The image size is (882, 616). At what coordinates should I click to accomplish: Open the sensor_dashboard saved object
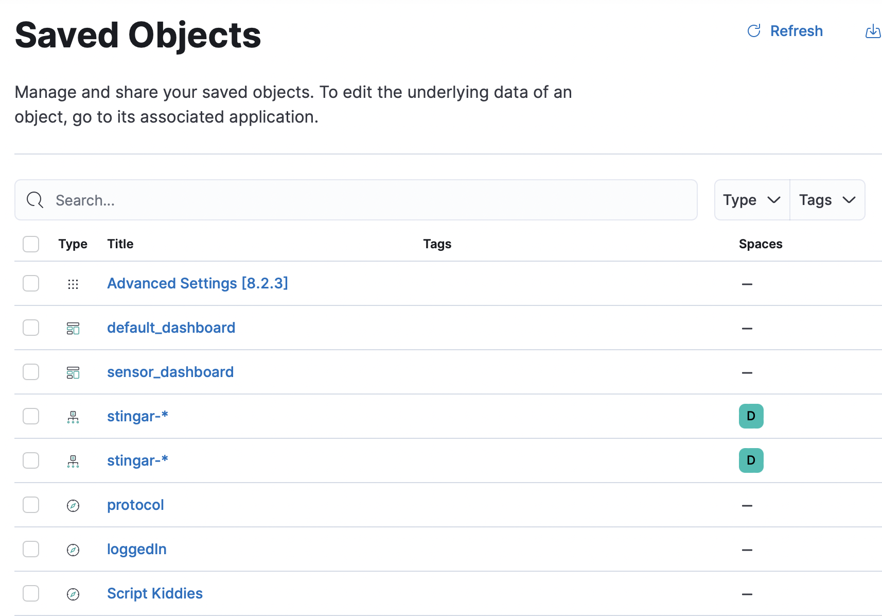coord(170,372)
